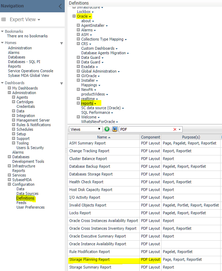Expand the reports node under Oracle
The image size is (222, 271).
(78, 103)
